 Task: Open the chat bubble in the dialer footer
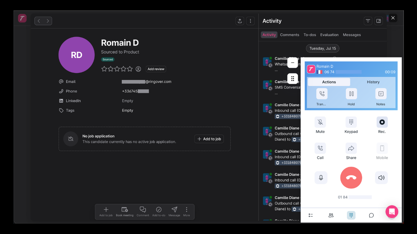coord(371,215)
